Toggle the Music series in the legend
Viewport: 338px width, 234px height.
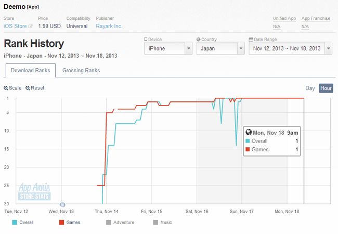pos(163,223)
